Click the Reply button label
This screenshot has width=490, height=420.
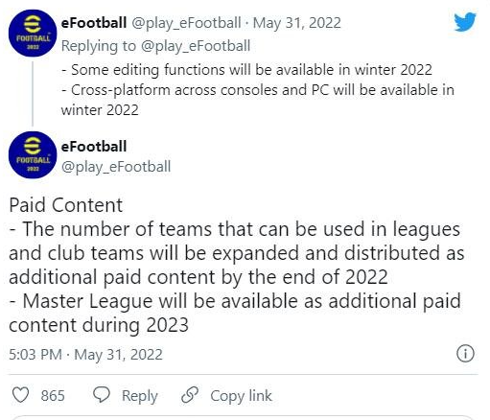140,396
